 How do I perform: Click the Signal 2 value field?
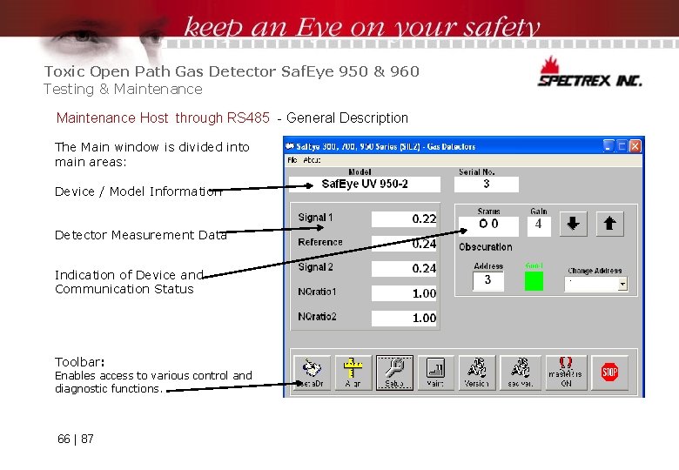(404, 269)
